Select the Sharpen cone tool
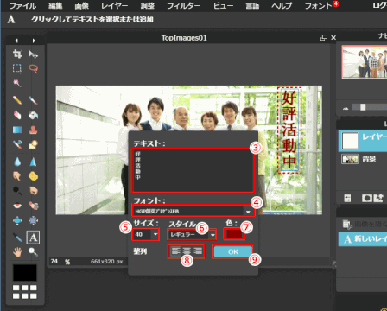Screen dimensions: 387x311 tap(33, 162)
